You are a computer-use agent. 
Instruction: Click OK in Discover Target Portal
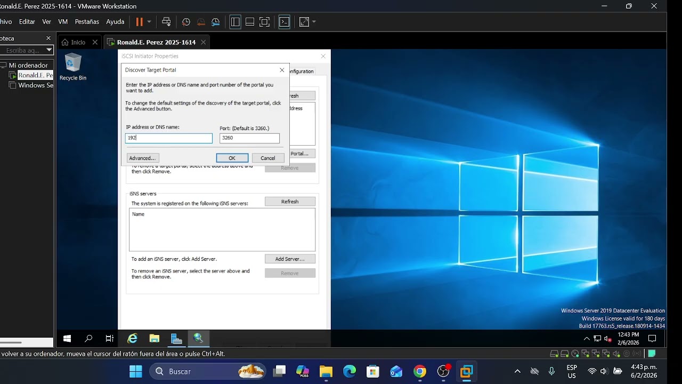[x=232, y=158]
